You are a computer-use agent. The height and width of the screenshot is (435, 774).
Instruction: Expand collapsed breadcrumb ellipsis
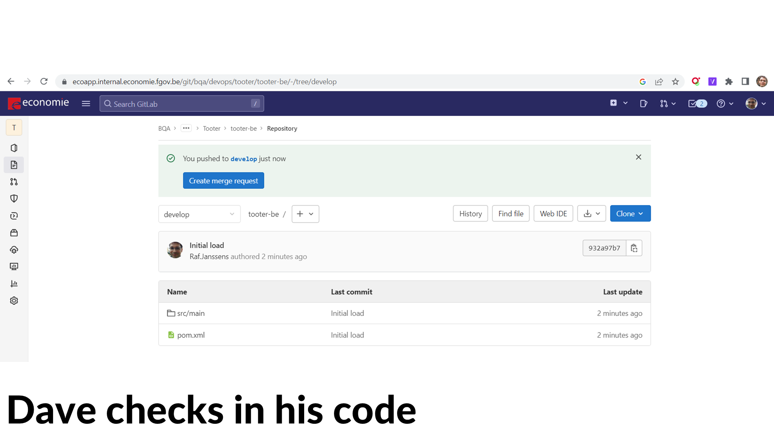coord(186,128)
